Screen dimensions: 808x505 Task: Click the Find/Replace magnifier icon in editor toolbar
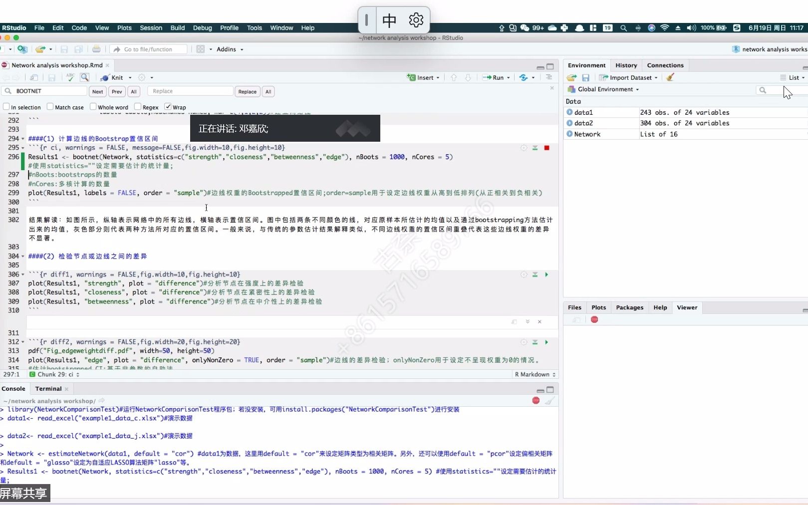(85, 77)
